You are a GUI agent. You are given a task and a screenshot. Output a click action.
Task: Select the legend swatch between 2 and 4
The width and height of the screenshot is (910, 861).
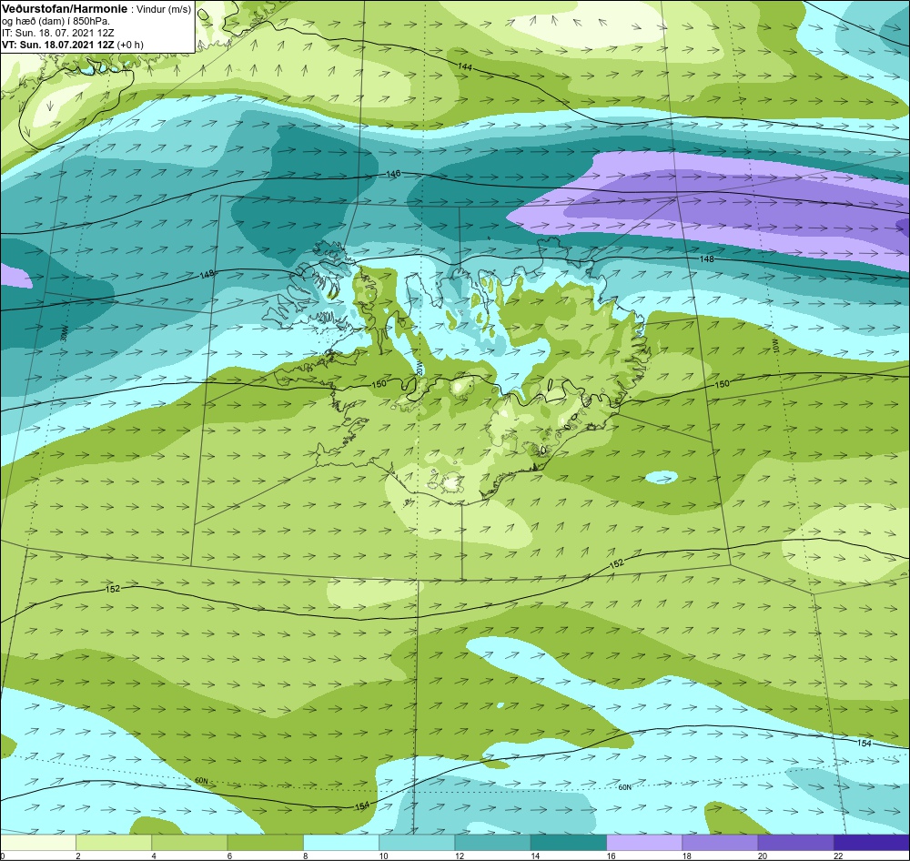point(114,841)
